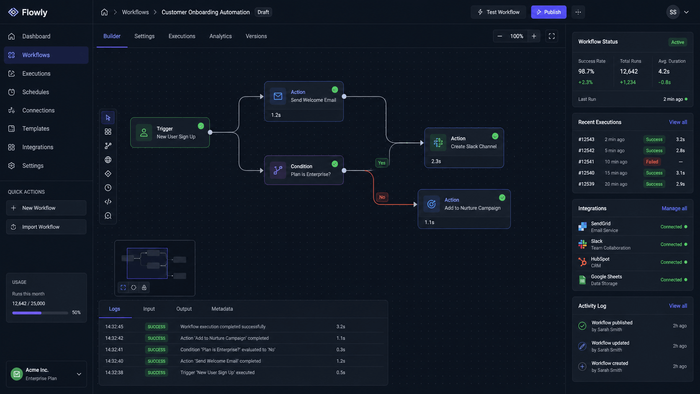This screenshot has width=700, height=394.
Task: Go to home via breadcrumb house icon
Action: click(104, 12)
